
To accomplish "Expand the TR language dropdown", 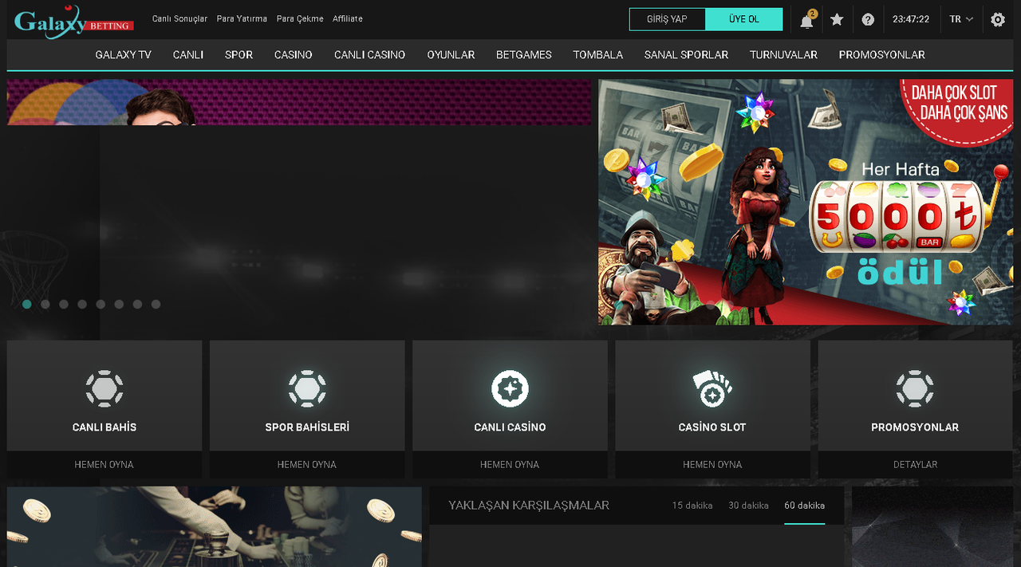I will click(x=961, y=19).
